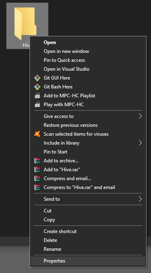Click WinRAR icon beside Compress and email
The height and width of the screenshot is (273, 151).
point(37,178)
